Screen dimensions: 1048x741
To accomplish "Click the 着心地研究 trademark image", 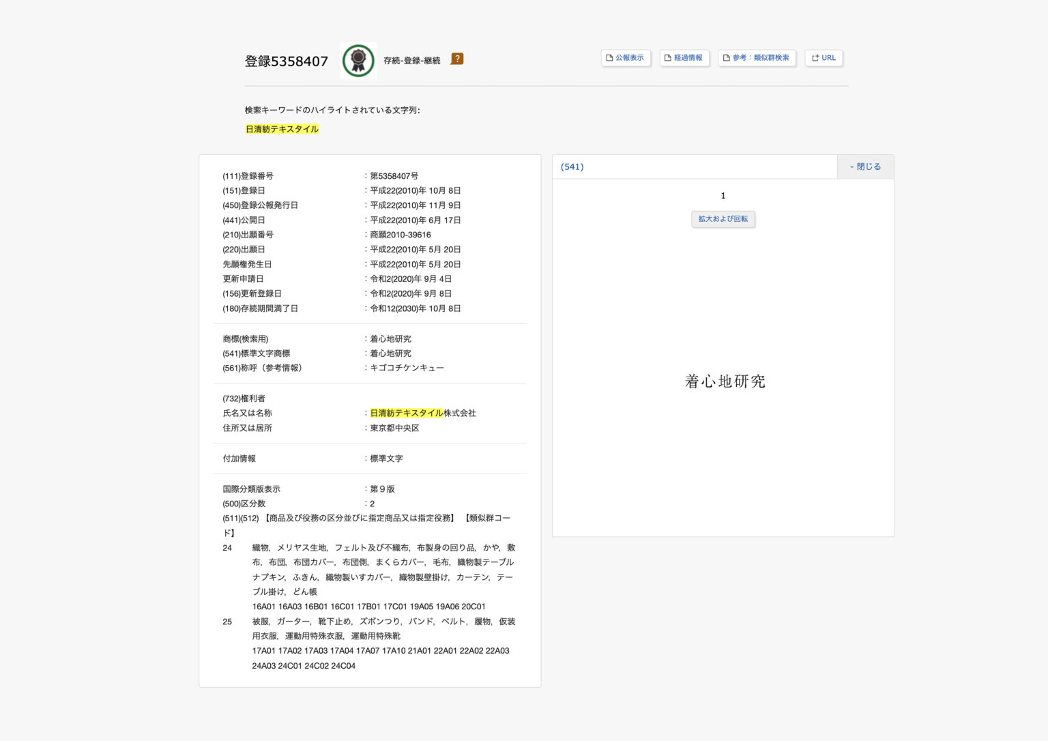I will [x=725, y=381].
